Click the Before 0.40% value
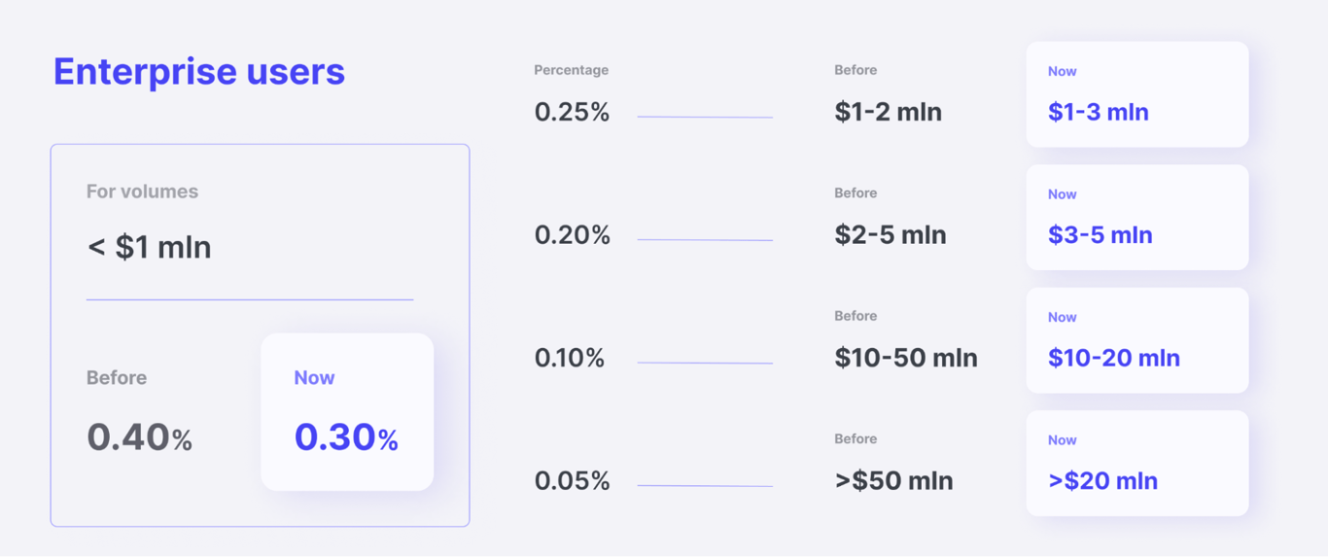This screenshot has width=1328, height=557. (x=139, y=437)
